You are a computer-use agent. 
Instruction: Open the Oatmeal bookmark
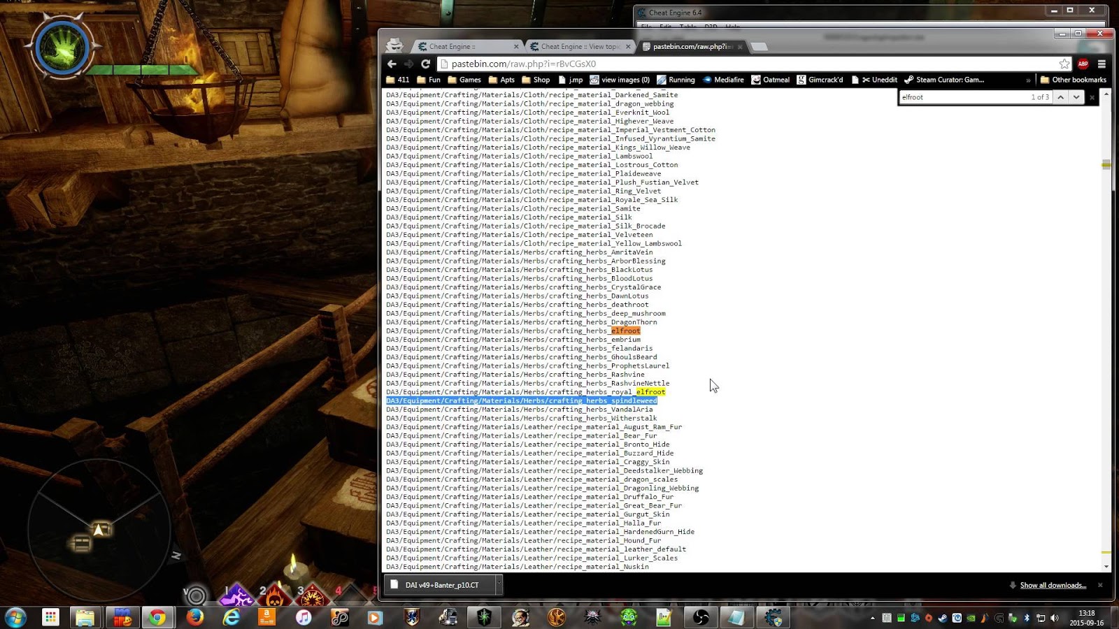770,80
